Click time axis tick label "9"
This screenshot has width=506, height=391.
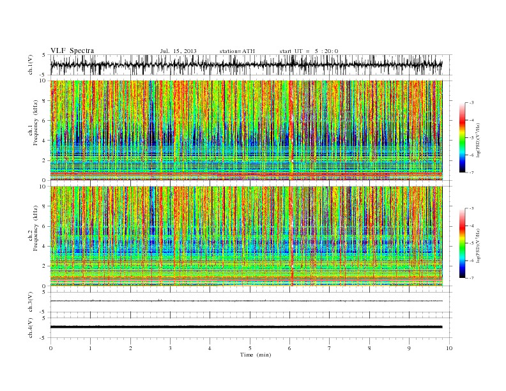409,348
